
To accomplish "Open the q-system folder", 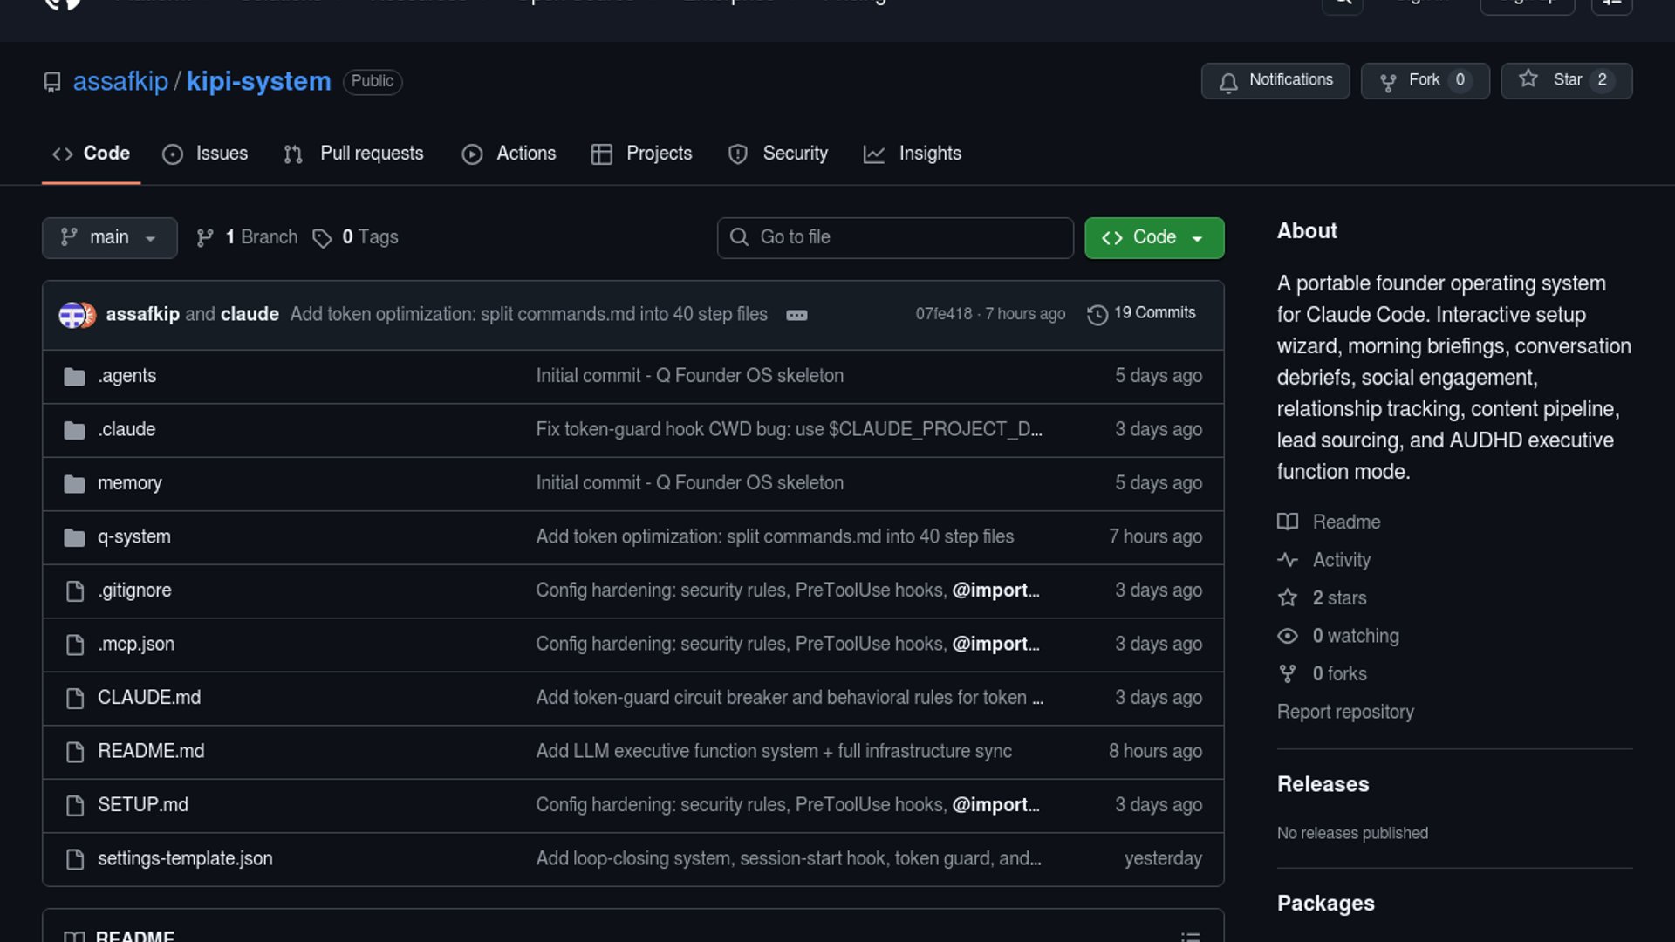I will 134,536.
